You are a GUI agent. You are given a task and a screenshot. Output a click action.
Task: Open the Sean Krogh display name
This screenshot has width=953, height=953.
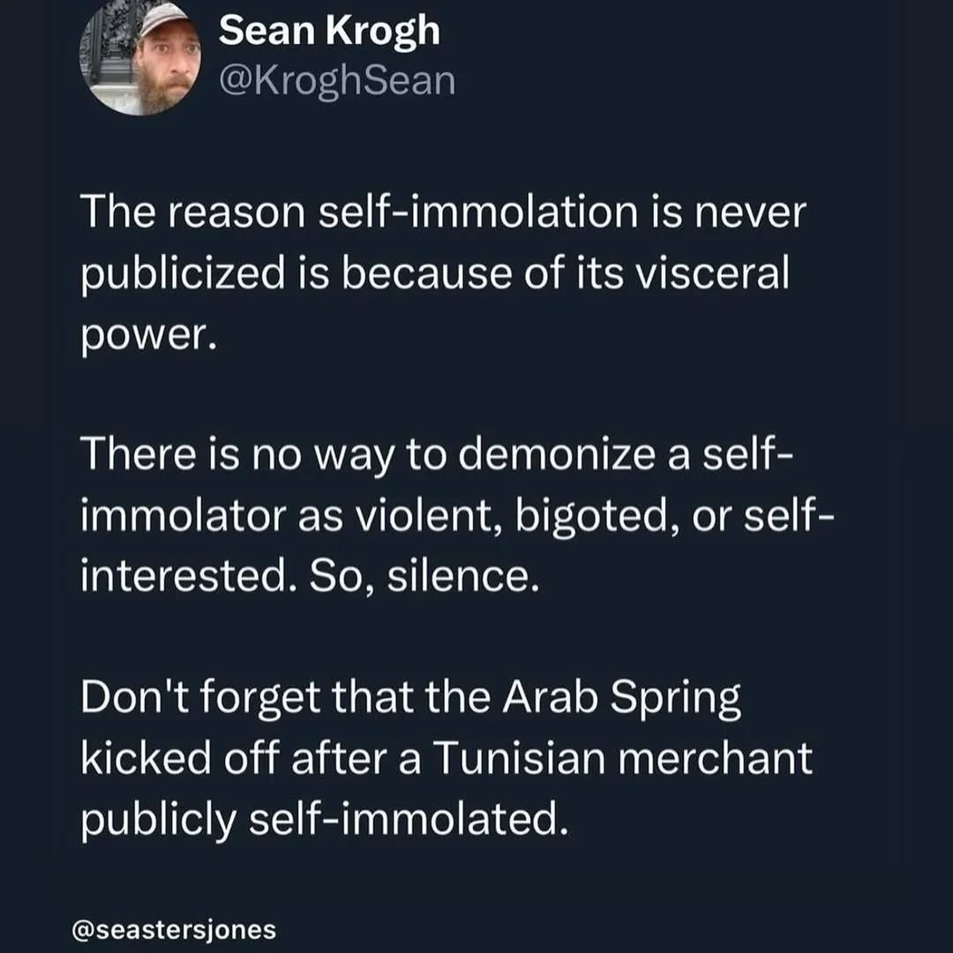pyautogui.click(x=328, y=33)
